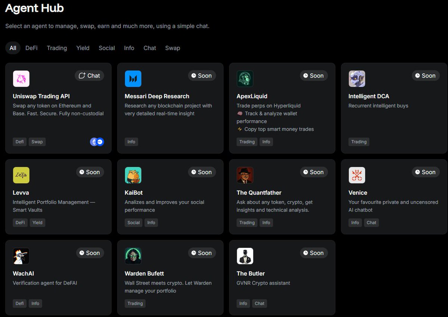Image resolution: width=448 pixels, height=317 pixels.
Task: Open The Butler card title
Action: click(x=251, y=273)
